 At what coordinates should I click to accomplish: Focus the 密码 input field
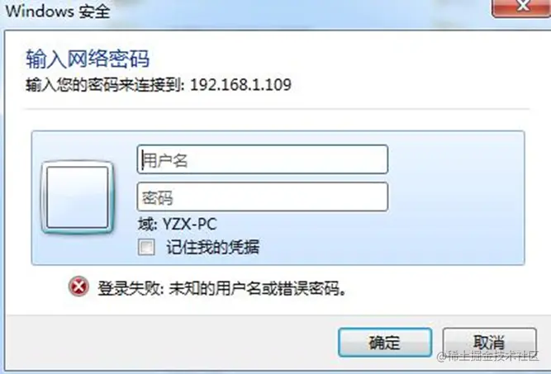[x=263, y=197]
